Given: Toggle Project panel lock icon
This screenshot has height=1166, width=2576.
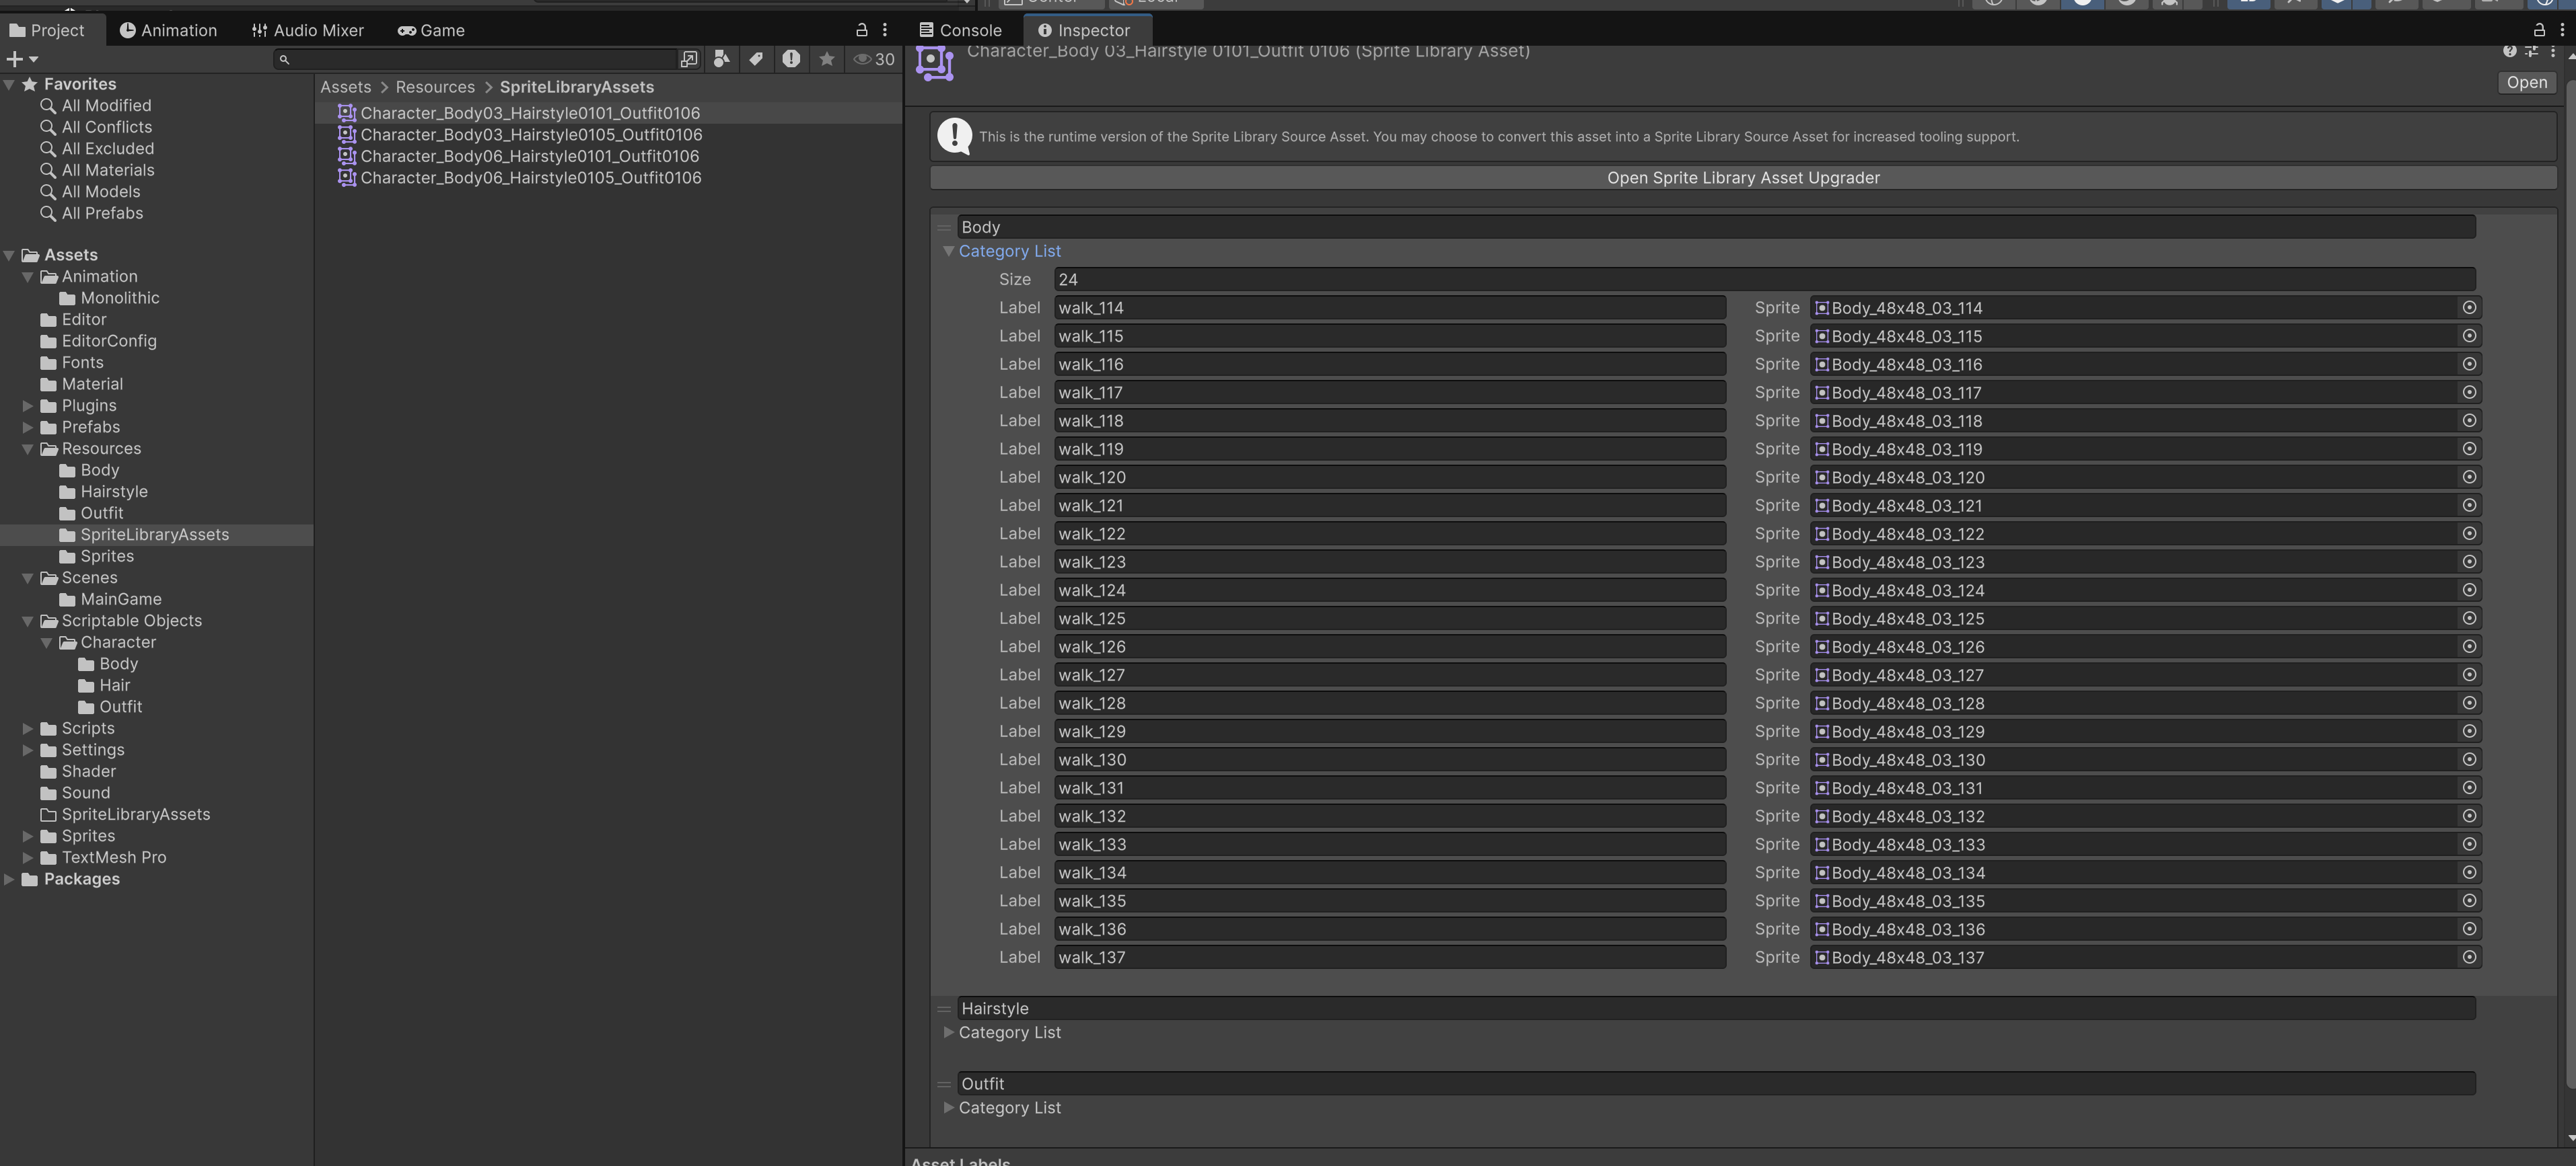Looking at the screenshot, I should (x=861, y=30).
